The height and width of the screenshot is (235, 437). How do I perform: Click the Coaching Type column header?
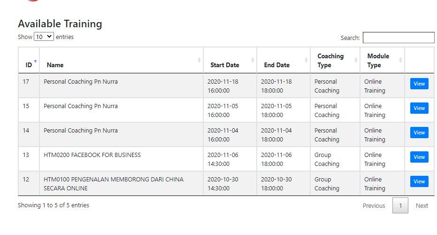click(x=330, y=61)
